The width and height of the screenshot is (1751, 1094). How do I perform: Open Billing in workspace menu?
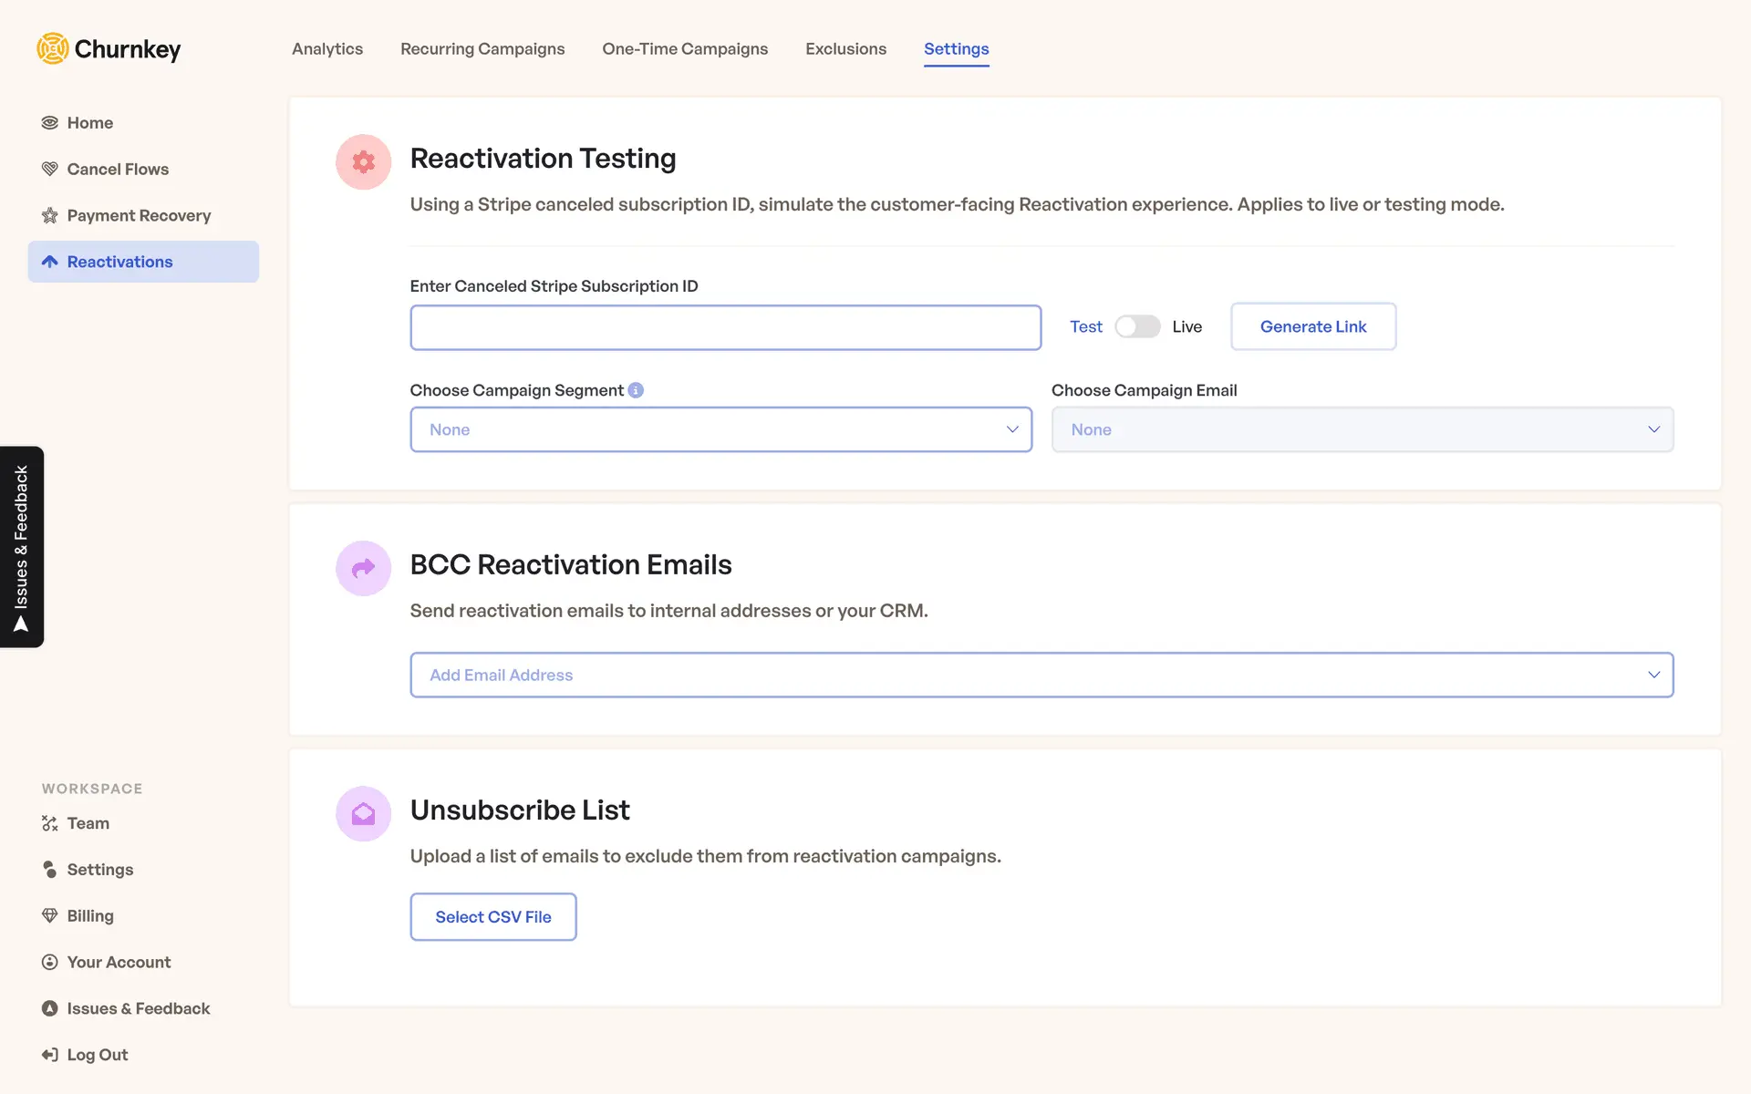coord(89,916)
